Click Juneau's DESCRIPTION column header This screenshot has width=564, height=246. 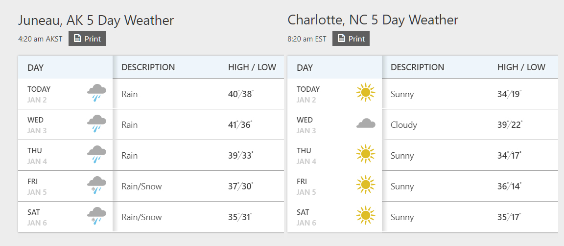point(148,67)
